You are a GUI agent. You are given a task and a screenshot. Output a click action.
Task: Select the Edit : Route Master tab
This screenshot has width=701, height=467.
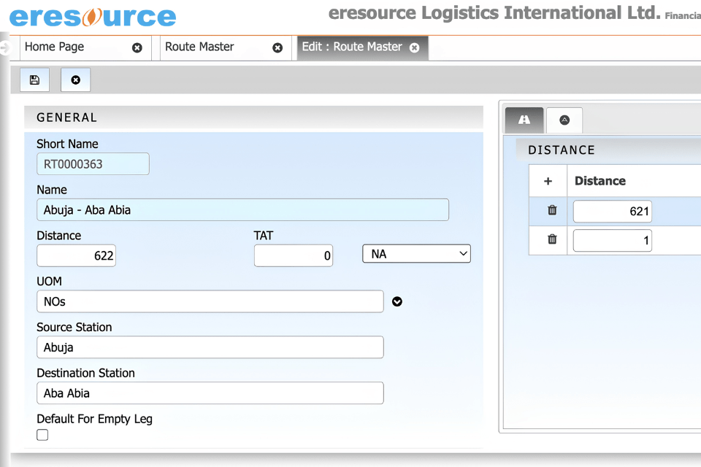pyautogui.click(x=352, y=47)
